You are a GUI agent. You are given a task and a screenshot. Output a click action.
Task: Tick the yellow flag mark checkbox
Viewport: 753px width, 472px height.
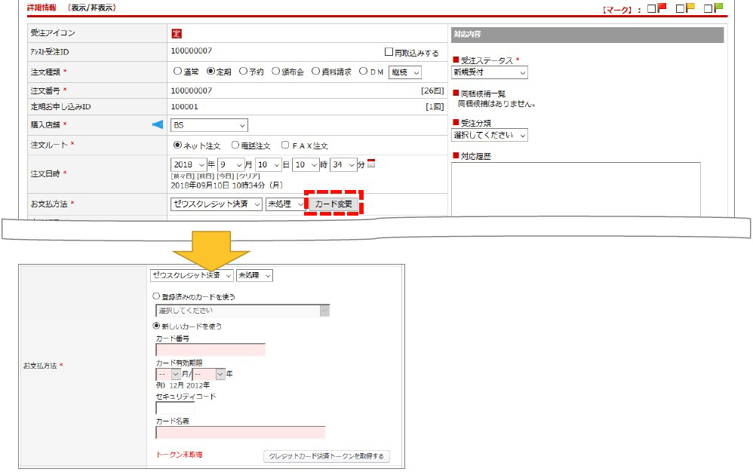[x=680, y=9]
